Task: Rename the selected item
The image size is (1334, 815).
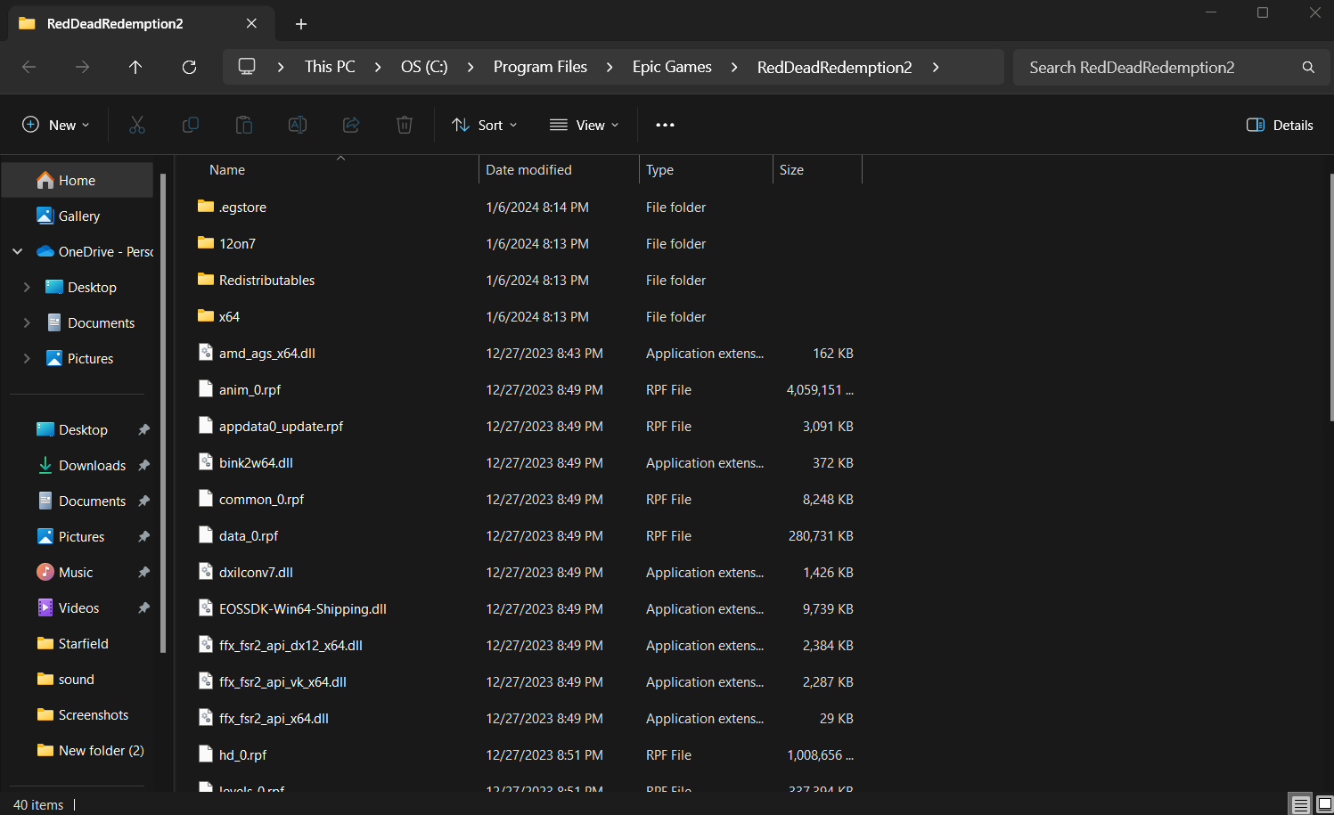Action: [x=298, y=125]
